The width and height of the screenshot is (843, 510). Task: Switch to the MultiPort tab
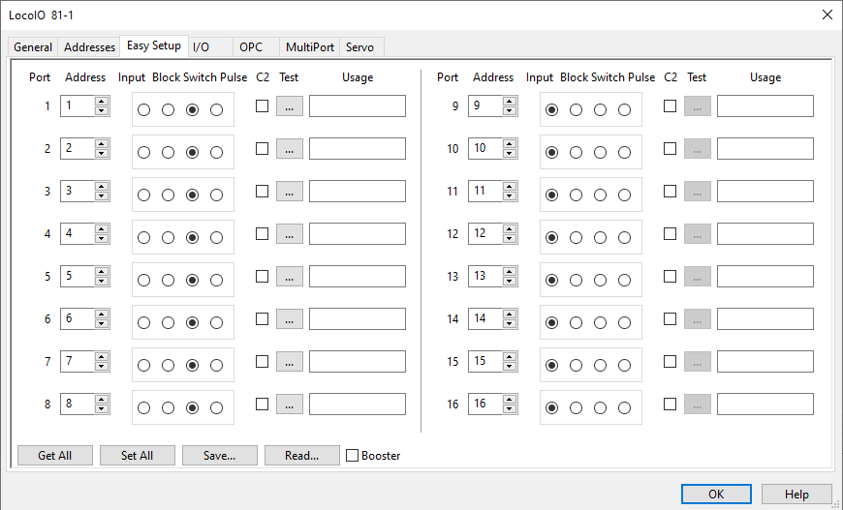[309, 47]
